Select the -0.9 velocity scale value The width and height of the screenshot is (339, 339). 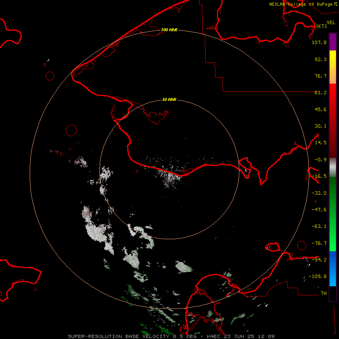pyautogui.click(x=321, y=160)
